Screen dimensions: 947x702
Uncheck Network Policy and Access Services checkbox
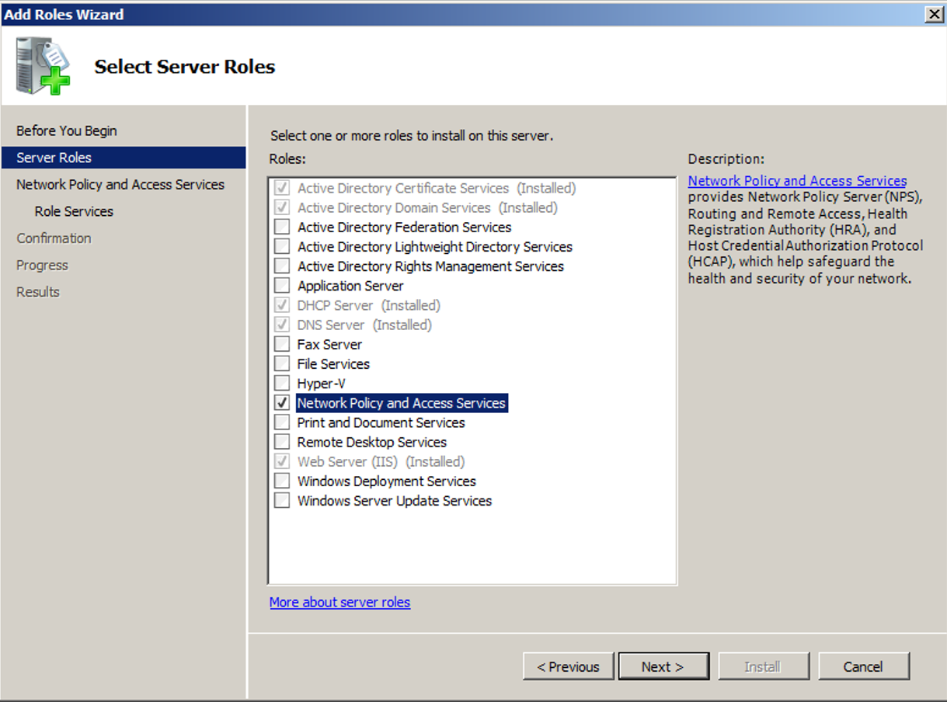tap(282, 403)
